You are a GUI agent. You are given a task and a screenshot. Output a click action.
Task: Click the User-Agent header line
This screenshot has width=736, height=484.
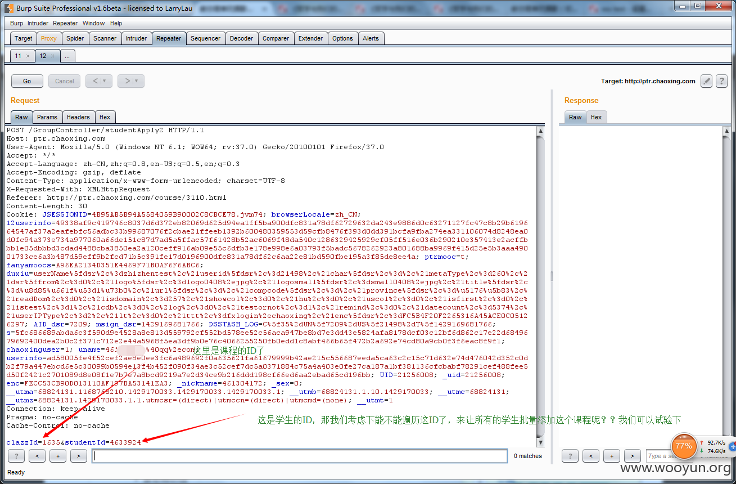[195, 147]
